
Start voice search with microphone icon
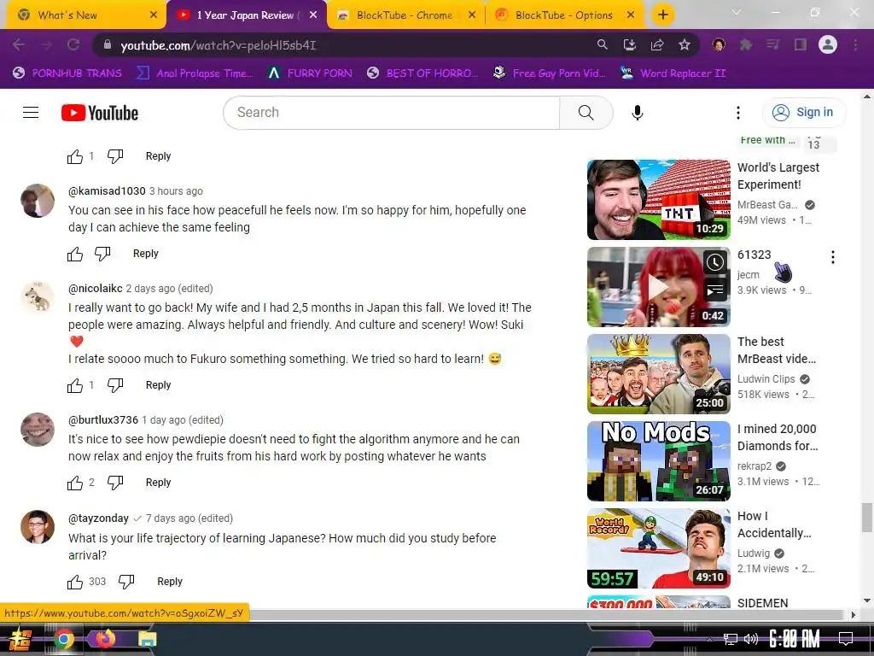tap(637, 113)
